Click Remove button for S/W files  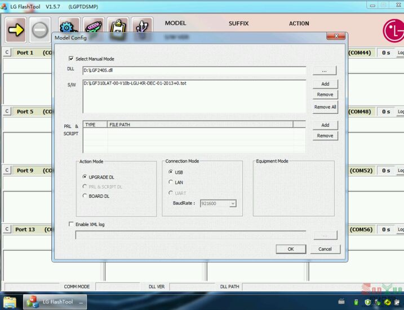pyautogui.click(x=325, y=95)
